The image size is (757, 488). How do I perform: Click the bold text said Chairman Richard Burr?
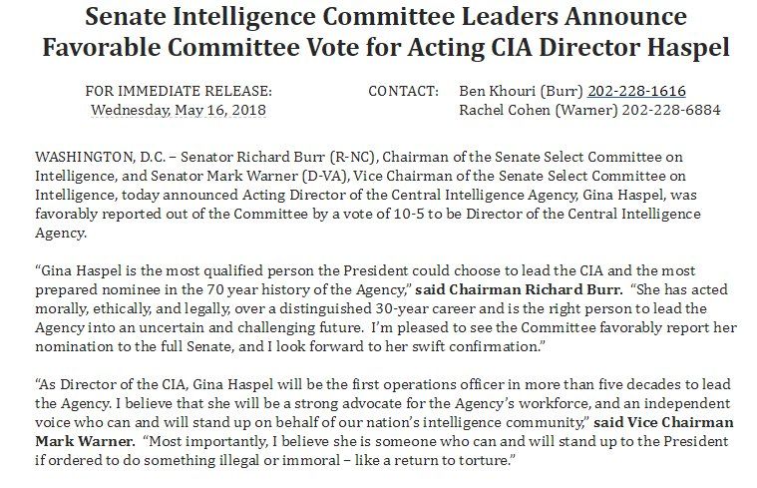click(519, 289)
